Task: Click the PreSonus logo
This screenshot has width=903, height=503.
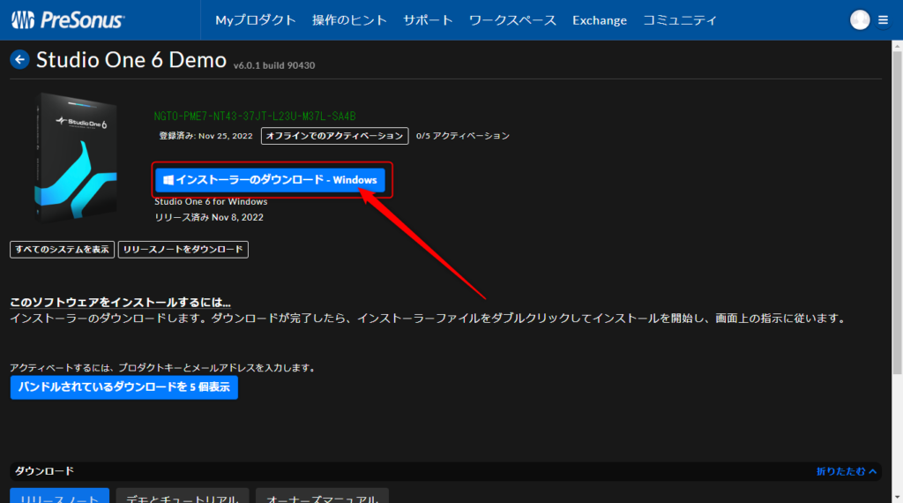Action: (67, 20)
